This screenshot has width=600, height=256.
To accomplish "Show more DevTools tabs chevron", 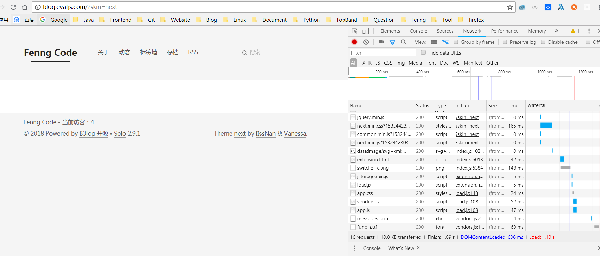I will tap(556, 31).
